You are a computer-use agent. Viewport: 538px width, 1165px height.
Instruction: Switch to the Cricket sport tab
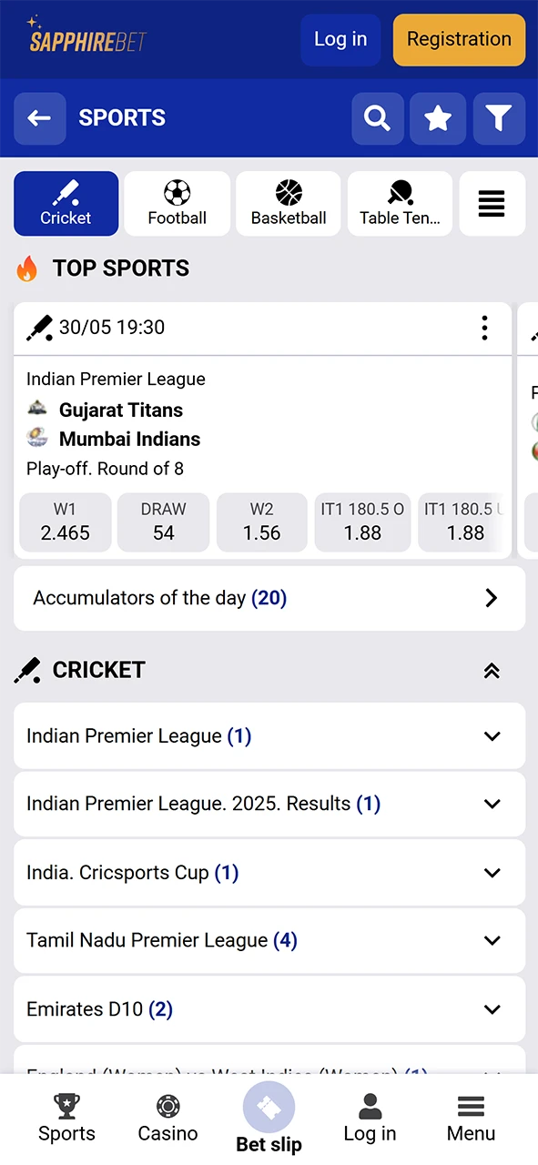pos(66,203)
